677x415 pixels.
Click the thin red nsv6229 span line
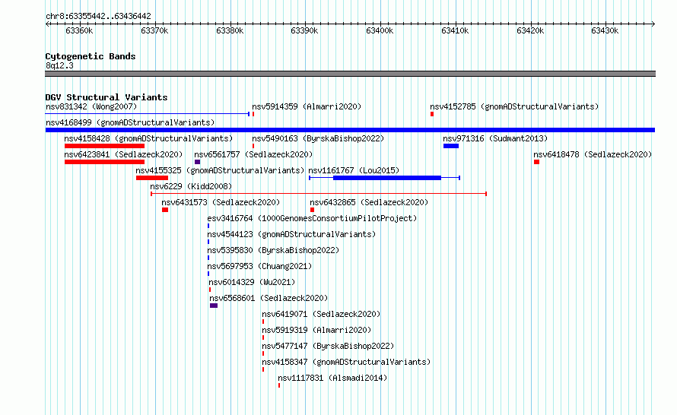[319, 194]
